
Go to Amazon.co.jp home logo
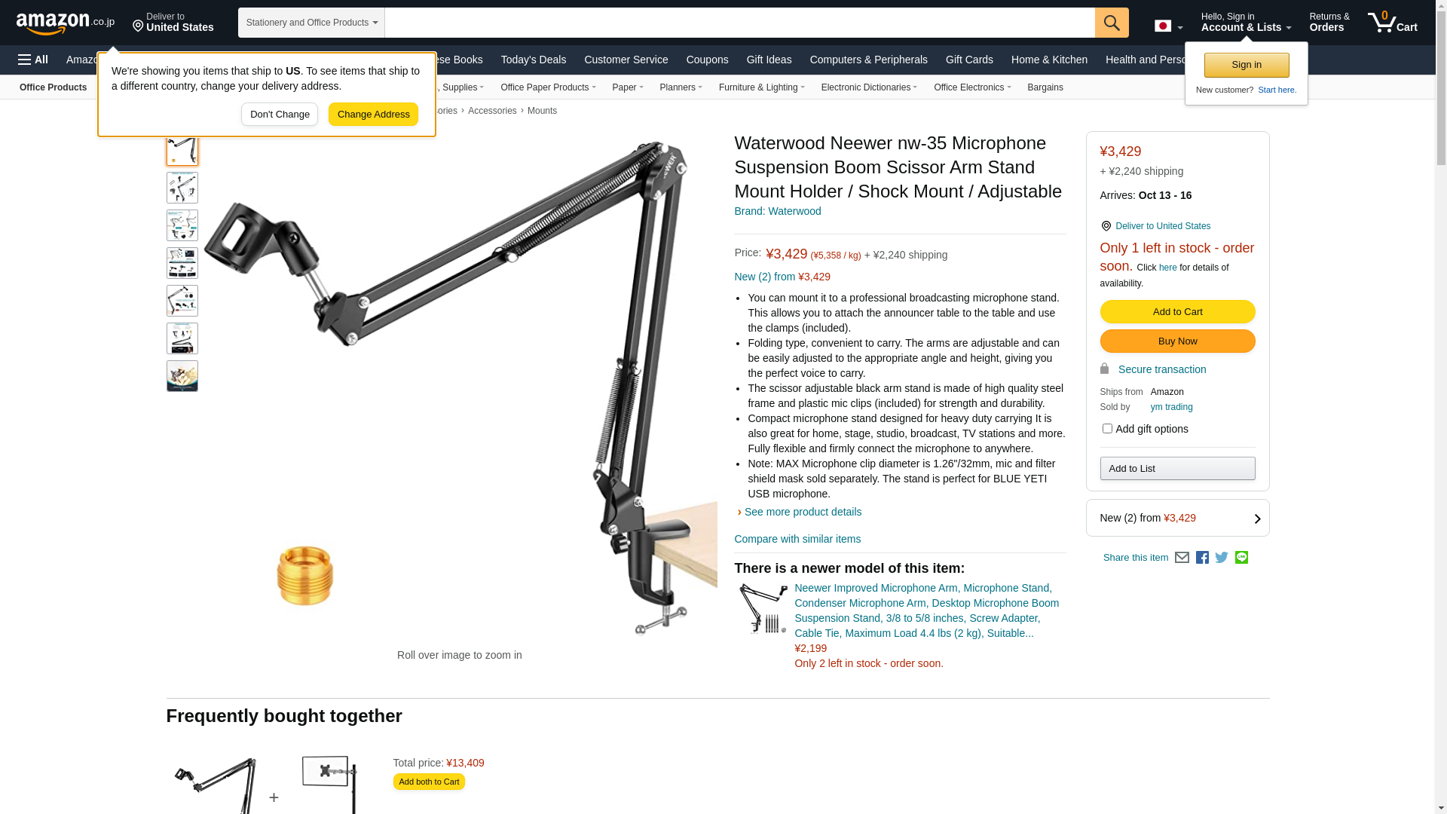pyautogui.click(x=66, y=23)
